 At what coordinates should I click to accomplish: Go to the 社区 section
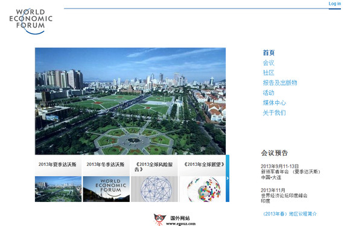pyautogui.click(x=269, y=73)
